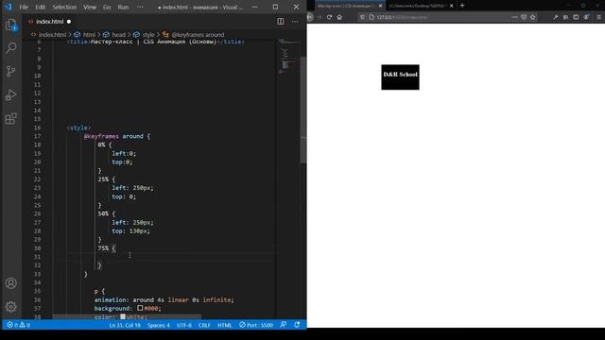Go to Firefox home page
The height and width of the screenshot is (340, 605).
[x=339, y=17]
